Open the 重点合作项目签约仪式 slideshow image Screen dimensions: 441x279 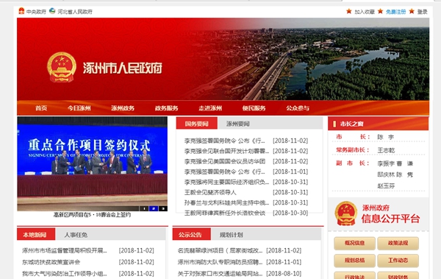(x=93, y=163)
